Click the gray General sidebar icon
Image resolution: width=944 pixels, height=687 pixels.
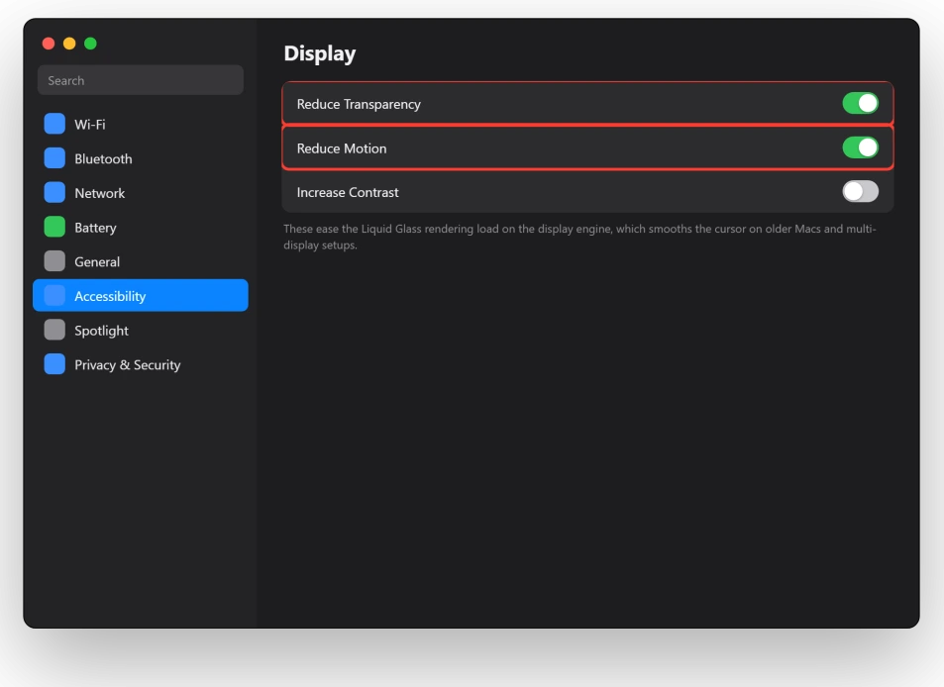54,261
